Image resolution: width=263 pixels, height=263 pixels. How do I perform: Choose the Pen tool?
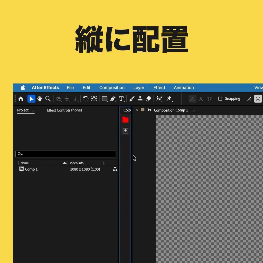tap(113, 99)
